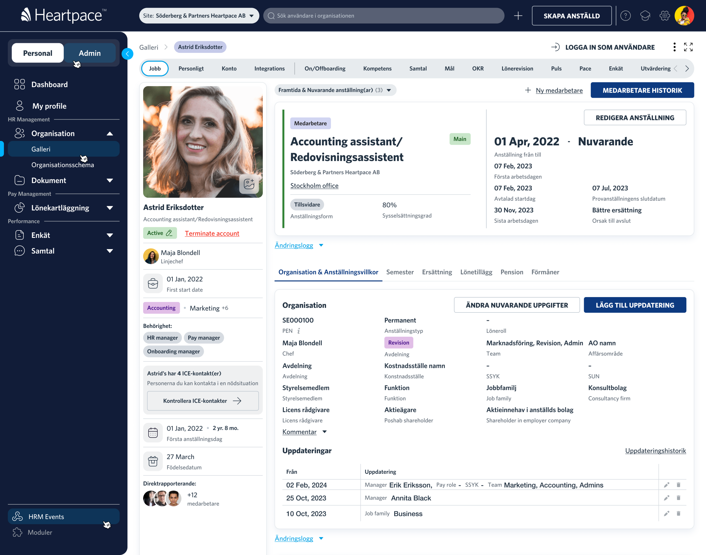This screenshot has width=706, height=555.
Task: Click Ny medarbetare link
Action: [559, 90]
